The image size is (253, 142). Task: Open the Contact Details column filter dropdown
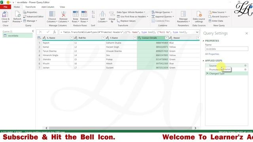[x=166, y=38]
